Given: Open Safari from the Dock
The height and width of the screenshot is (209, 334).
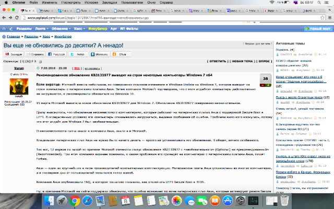Looking at the screenshot, I should [87, 201].
